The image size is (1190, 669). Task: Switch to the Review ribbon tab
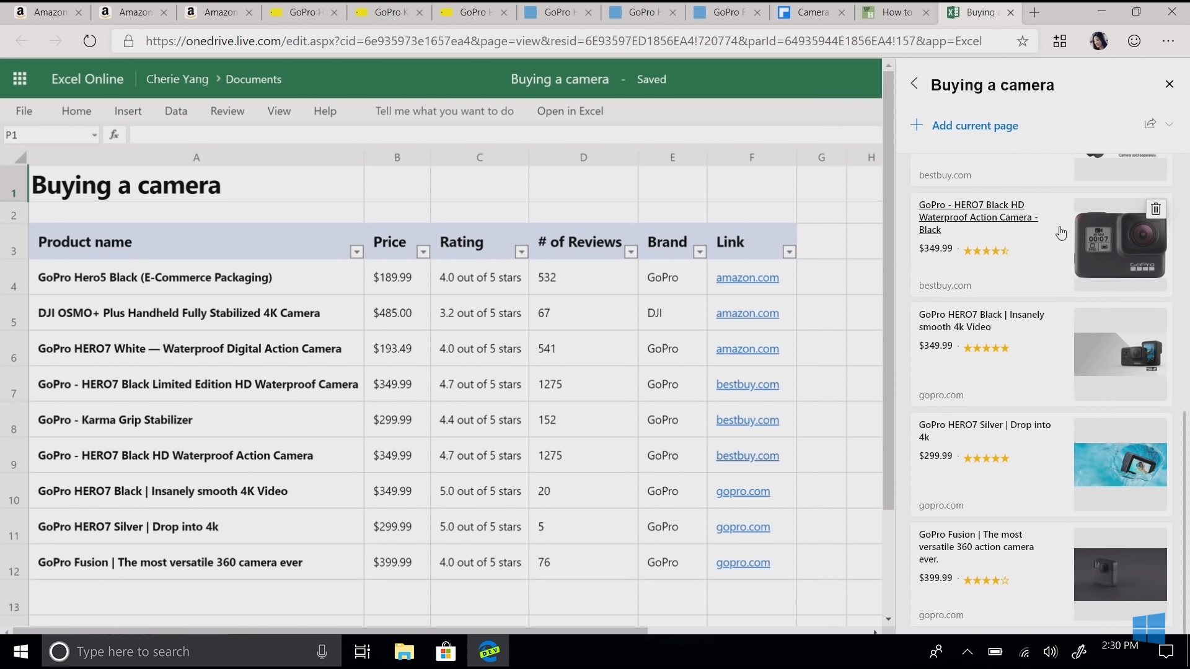[227, 111]
